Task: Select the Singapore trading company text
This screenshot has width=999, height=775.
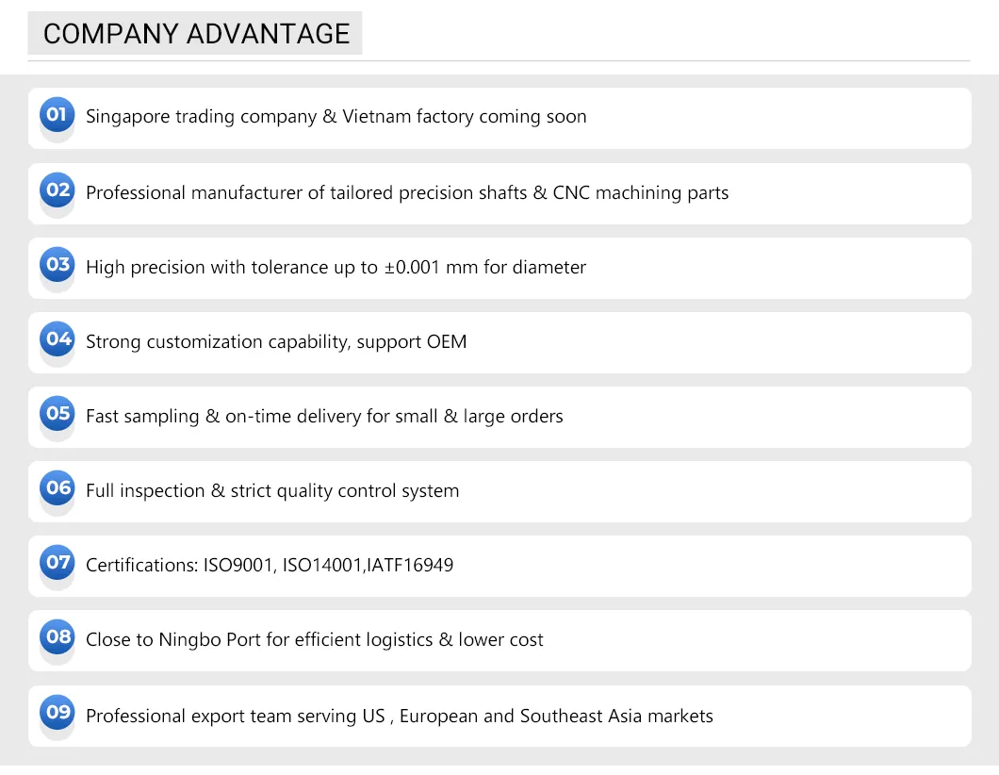Action: tap(336, 117)
